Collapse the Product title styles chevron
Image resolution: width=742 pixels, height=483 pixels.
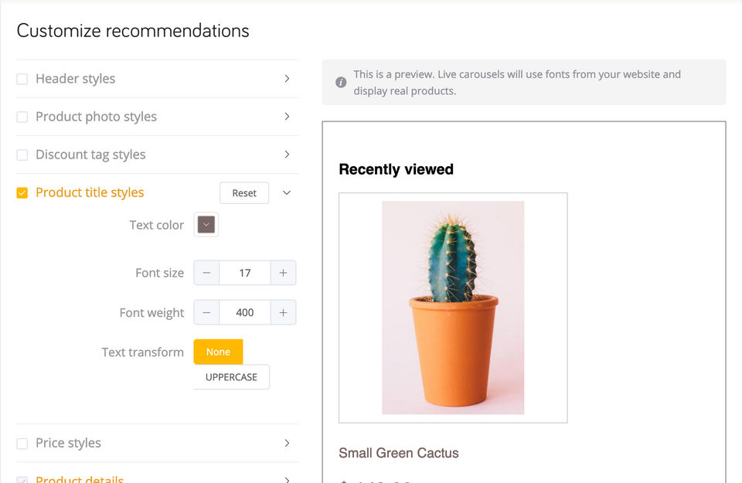click(286, 192)
